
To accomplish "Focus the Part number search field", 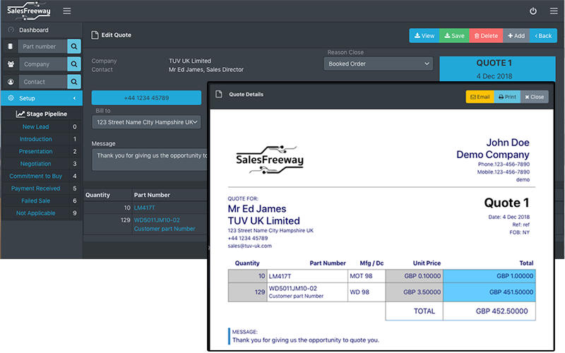I will 42,47.
